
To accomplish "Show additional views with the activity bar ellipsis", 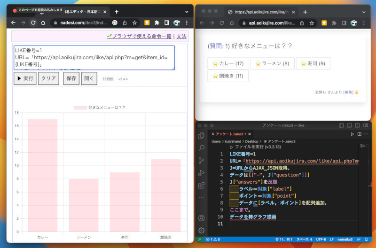I will (x=202, y=198).
